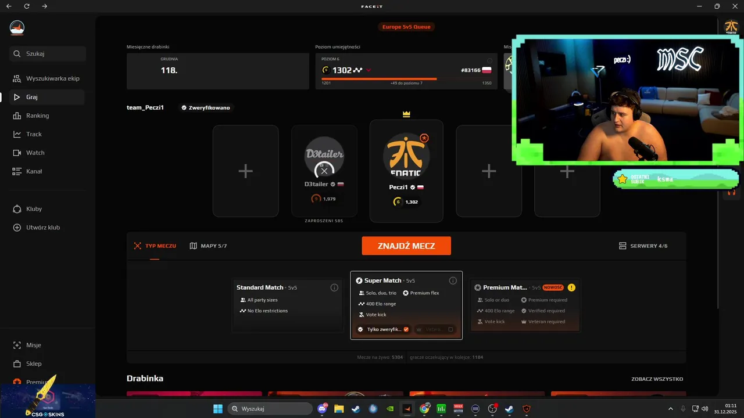Remove D3tailer invite with X icon
The image size is (744, 418).
(x=324, y=171)
